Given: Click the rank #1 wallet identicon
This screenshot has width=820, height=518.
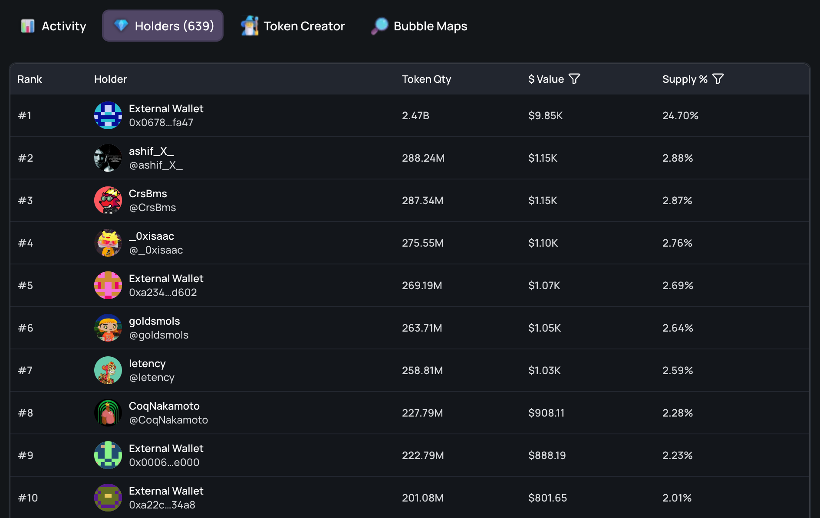Looking at the screenshot, I should 108,115.
